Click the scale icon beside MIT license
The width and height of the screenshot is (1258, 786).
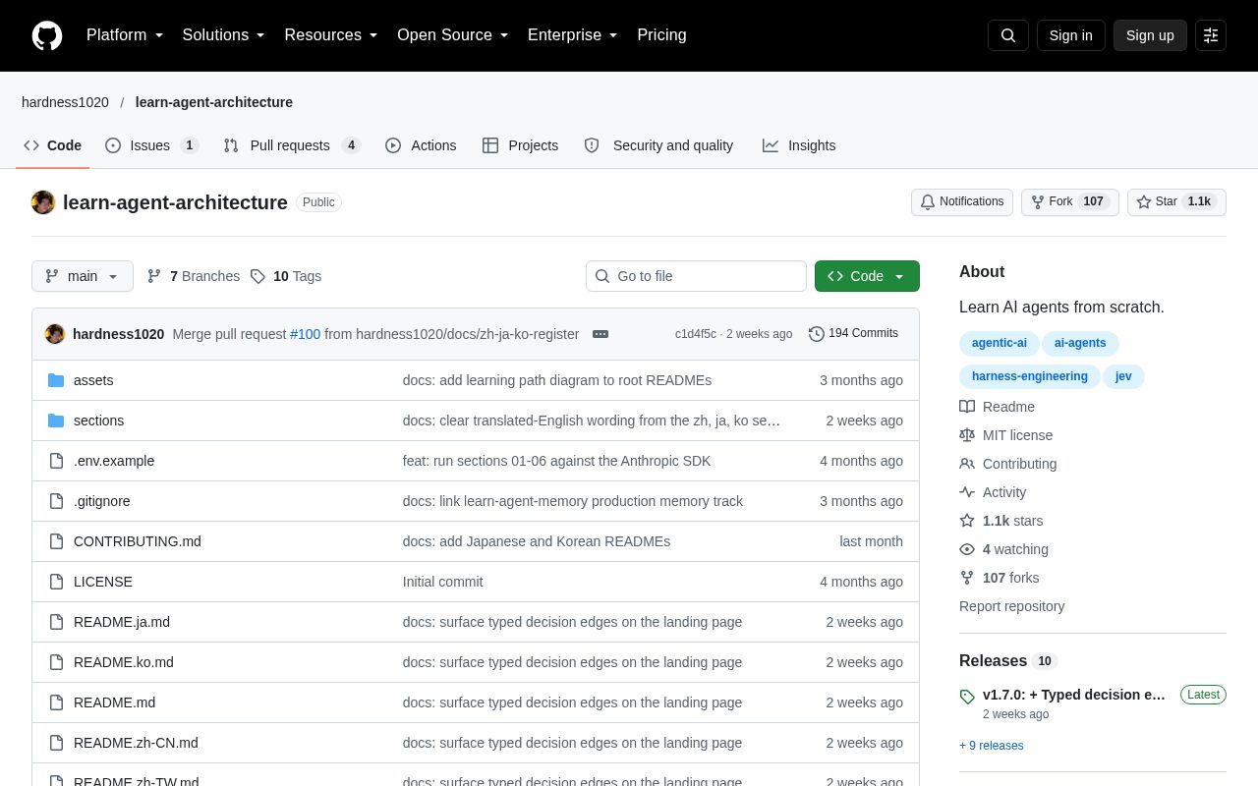pyautogui.click(x=967, y=435)
